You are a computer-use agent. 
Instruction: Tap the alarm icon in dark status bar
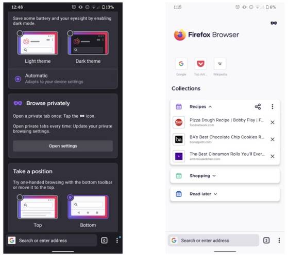click(x=74, y=7)
